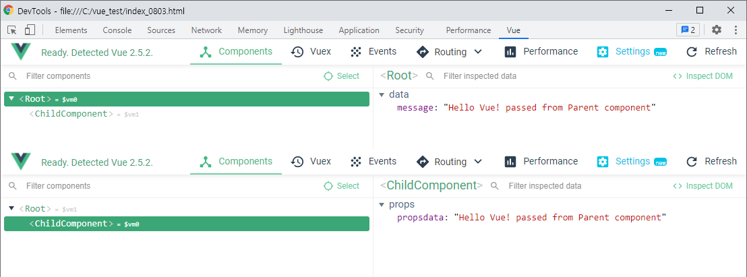Open Vuex tab in lower Vue panel
Screen dimensions: 747x277
point(311,161)
